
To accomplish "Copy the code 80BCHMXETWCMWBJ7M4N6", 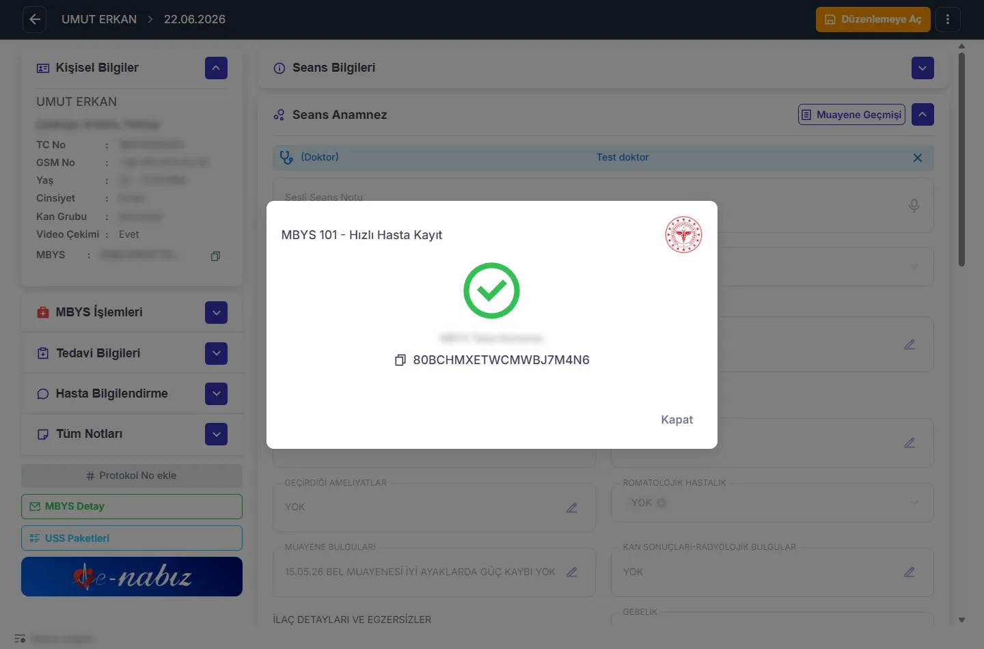I will click(x=400, y=360).
